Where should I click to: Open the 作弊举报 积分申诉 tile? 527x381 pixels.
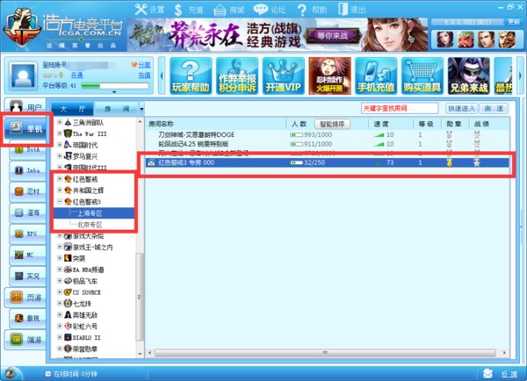237,75
